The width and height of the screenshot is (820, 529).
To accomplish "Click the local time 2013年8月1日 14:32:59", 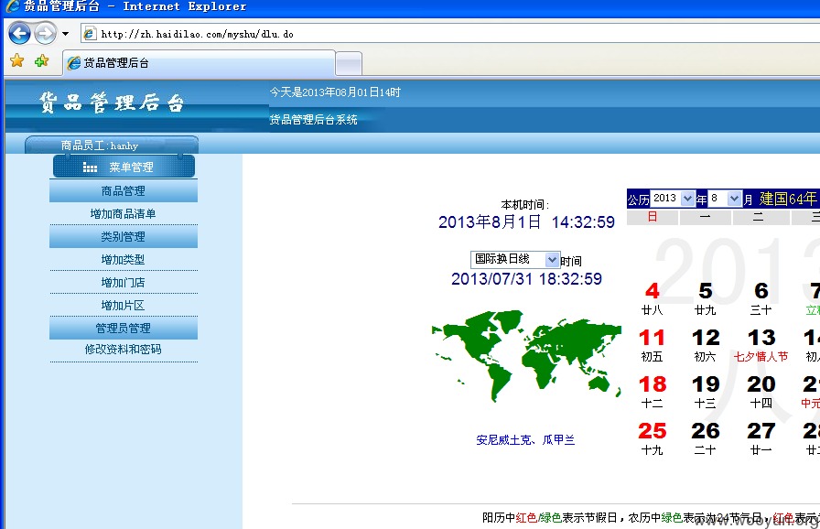I will [526, 221].
